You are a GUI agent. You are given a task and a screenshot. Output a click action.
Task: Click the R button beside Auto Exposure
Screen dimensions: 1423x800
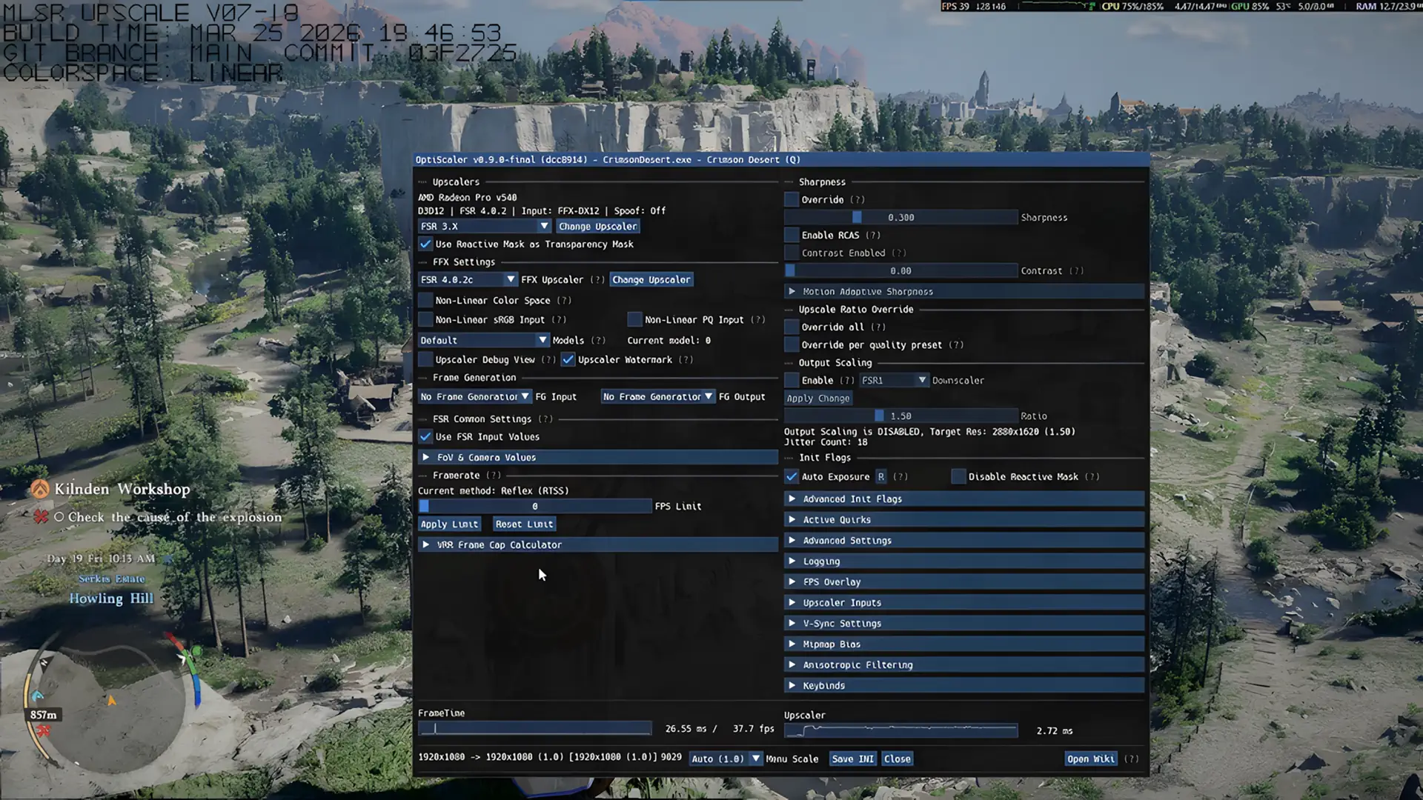[x=880, y=477]
